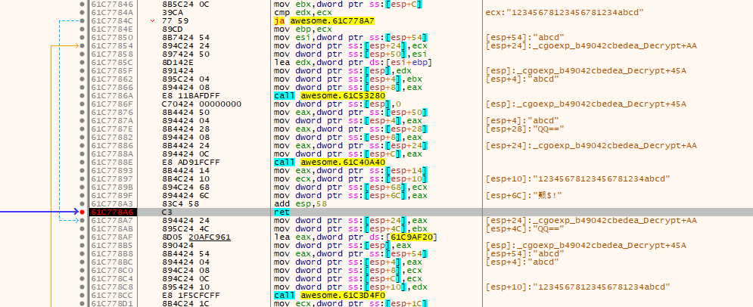
Task: Click the dashed jump arrow at 61C7784C
Action: pyautogui.click(x=67, y=21)
